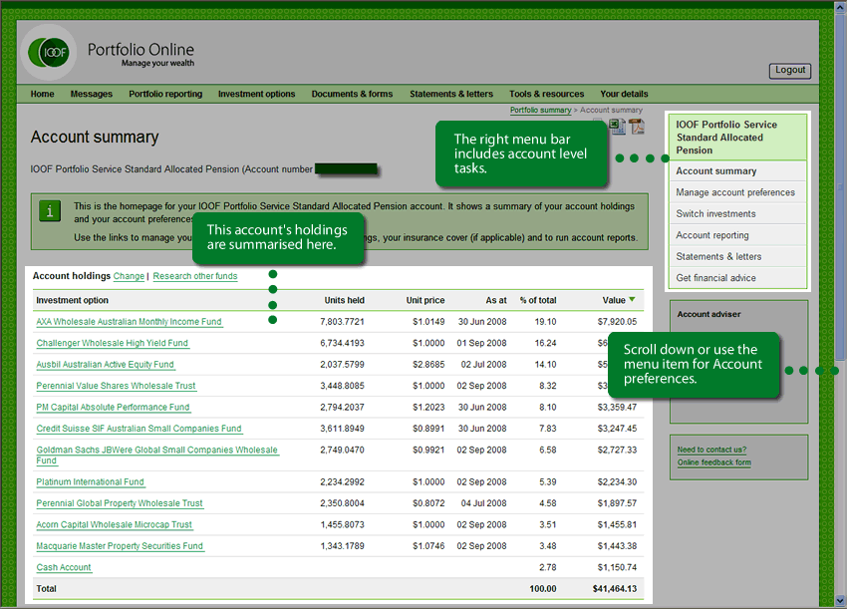Click the green info icon
The height and width of the screenshot is (609, 847).
pyautogui.click(x=49, y=211)
